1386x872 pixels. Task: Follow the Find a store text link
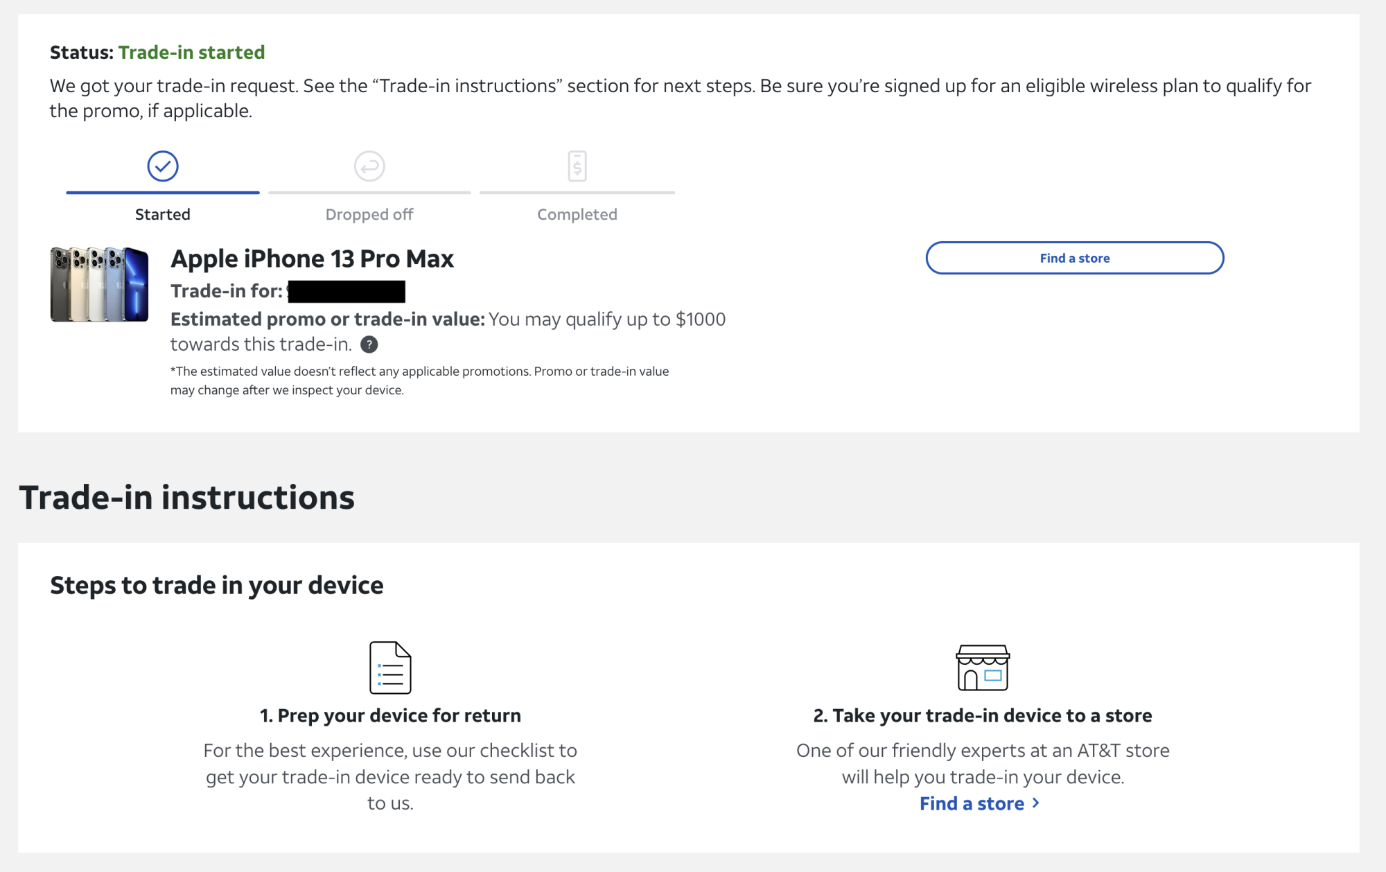[972, 803]
